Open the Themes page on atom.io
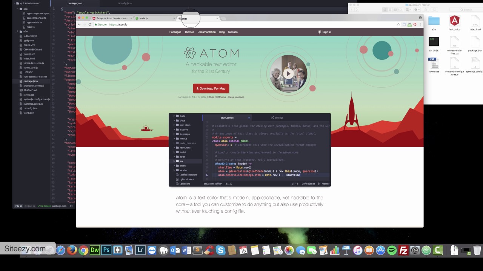483x271 pixels. click(189, 32)
